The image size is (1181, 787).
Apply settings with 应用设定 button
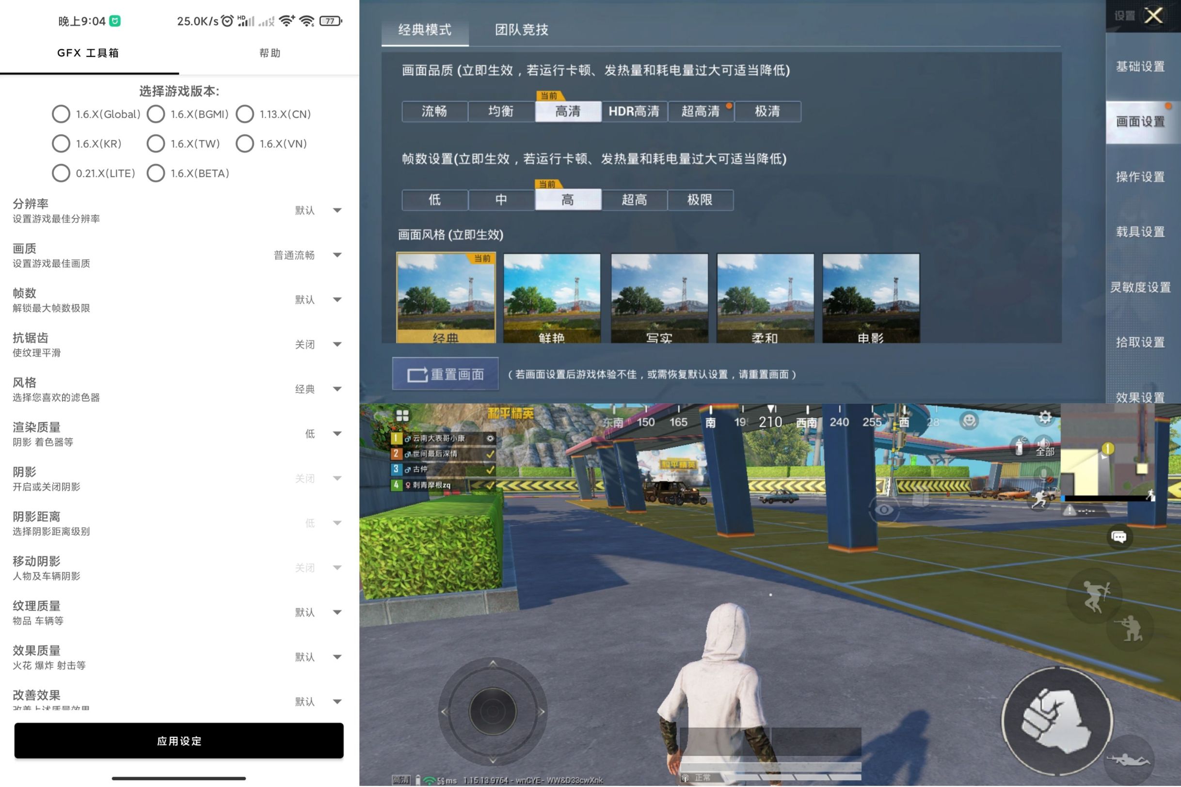[179, 741]
